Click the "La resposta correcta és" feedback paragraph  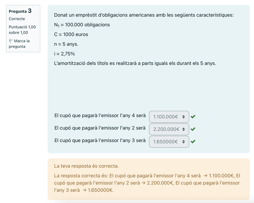pyautogui.click(x=147, y=183)
